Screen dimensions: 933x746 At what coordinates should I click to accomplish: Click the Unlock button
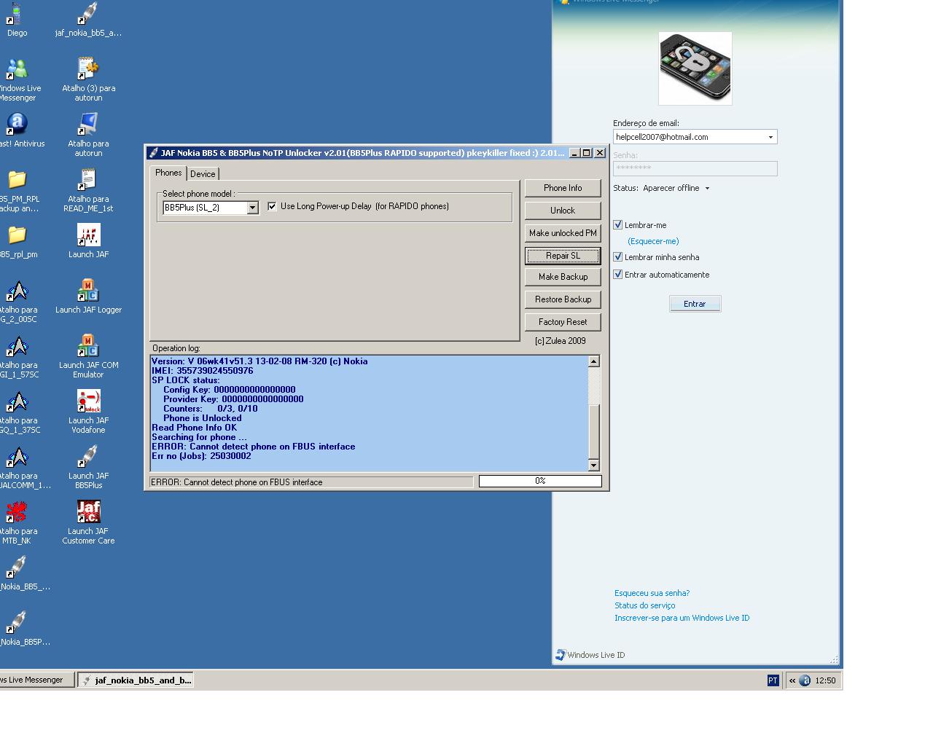[x=563, y=211]
